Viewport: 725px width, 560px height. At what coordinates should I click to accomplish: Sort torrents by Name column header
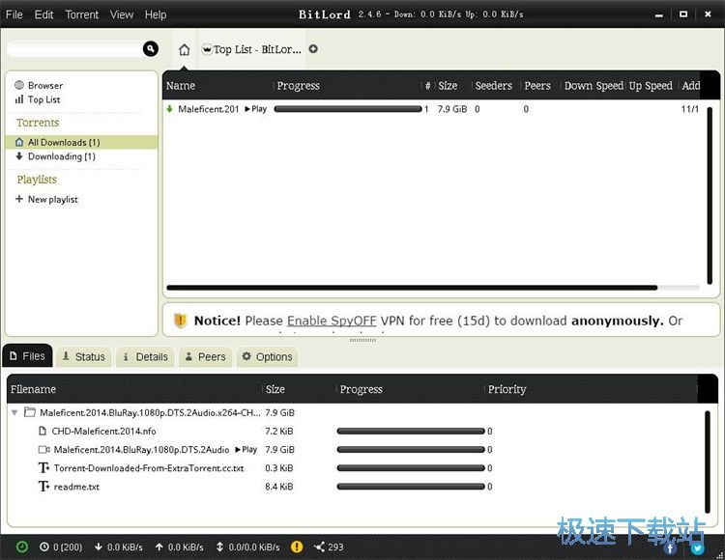click(181, 85)
